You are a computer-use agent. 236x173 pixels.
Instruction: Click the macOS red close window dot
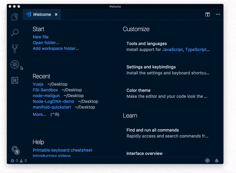[10, 6]
